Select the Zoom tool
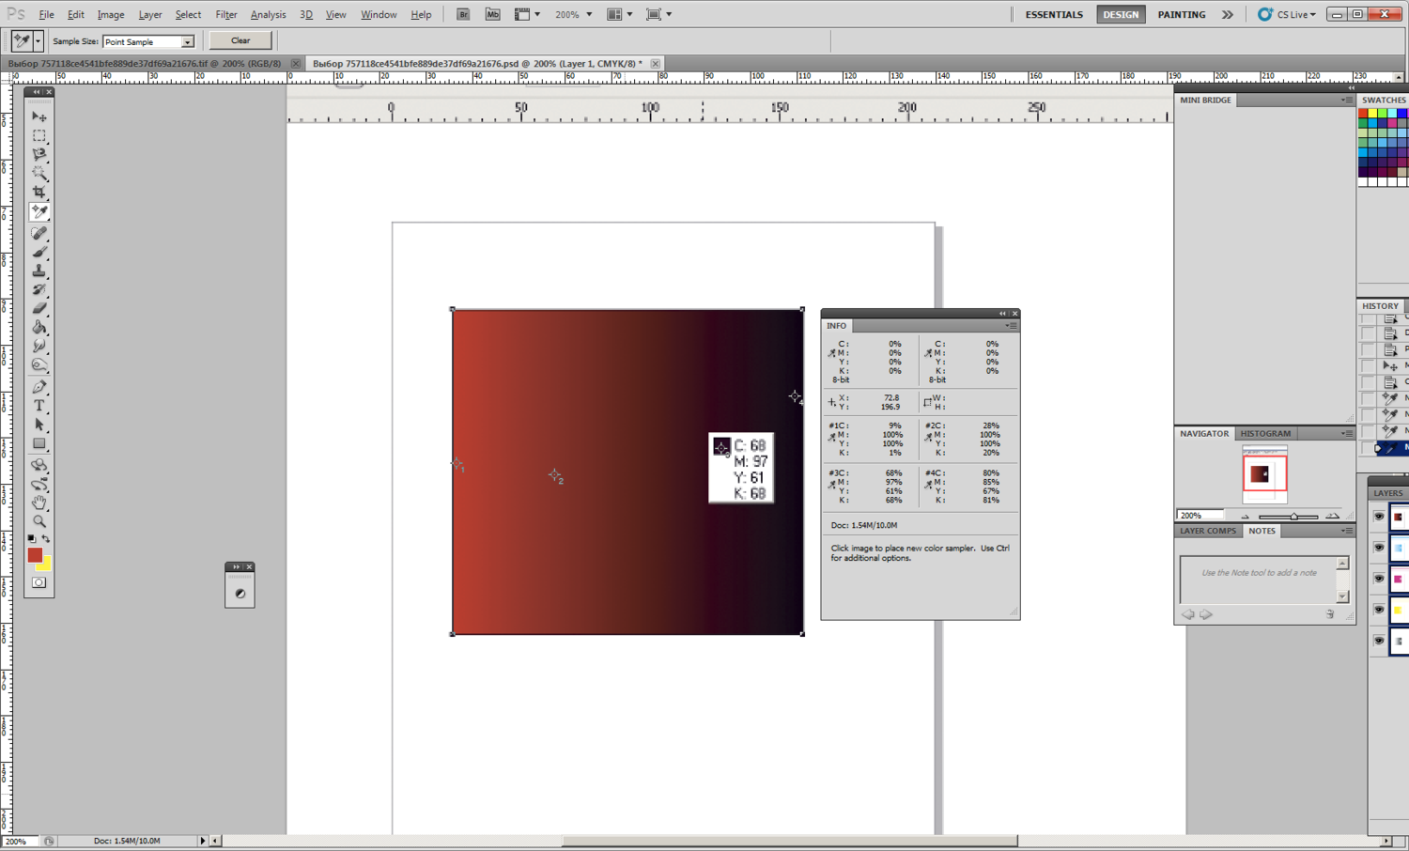This screenshot has height=851, width=1409. 39,521
